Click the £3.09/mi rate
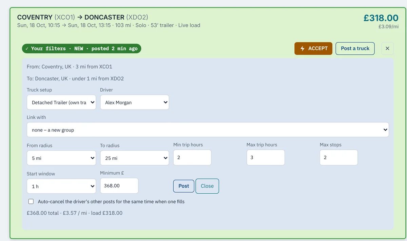 pos(388,26)
